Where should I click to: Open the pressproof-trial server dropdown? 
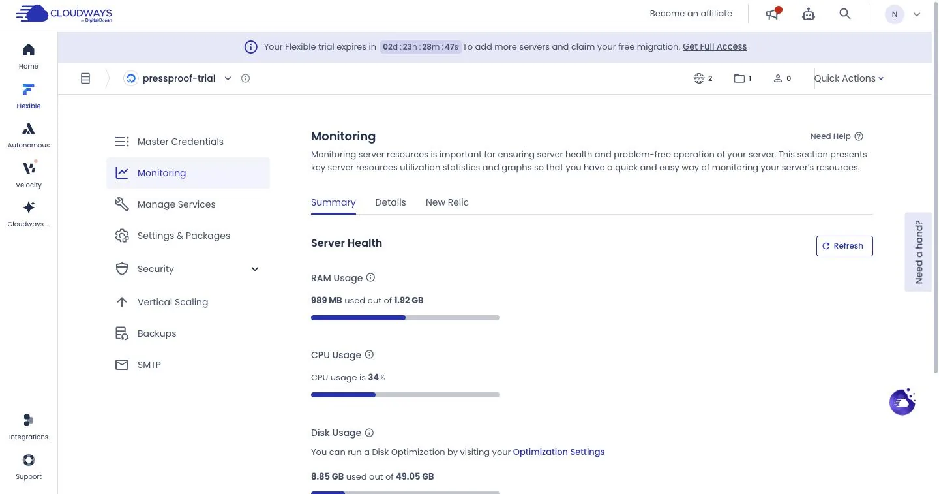pos(228,78)
